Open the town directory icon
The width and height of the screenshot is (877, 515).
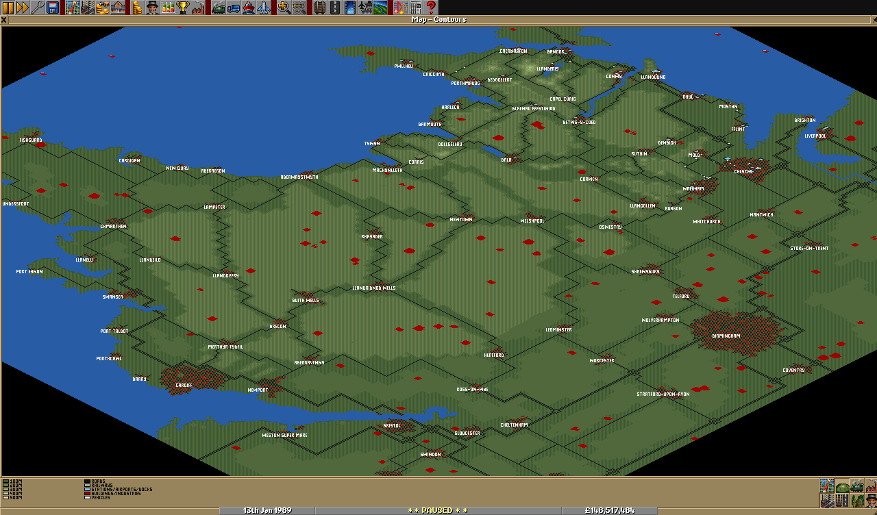click(x=87, y=8)
